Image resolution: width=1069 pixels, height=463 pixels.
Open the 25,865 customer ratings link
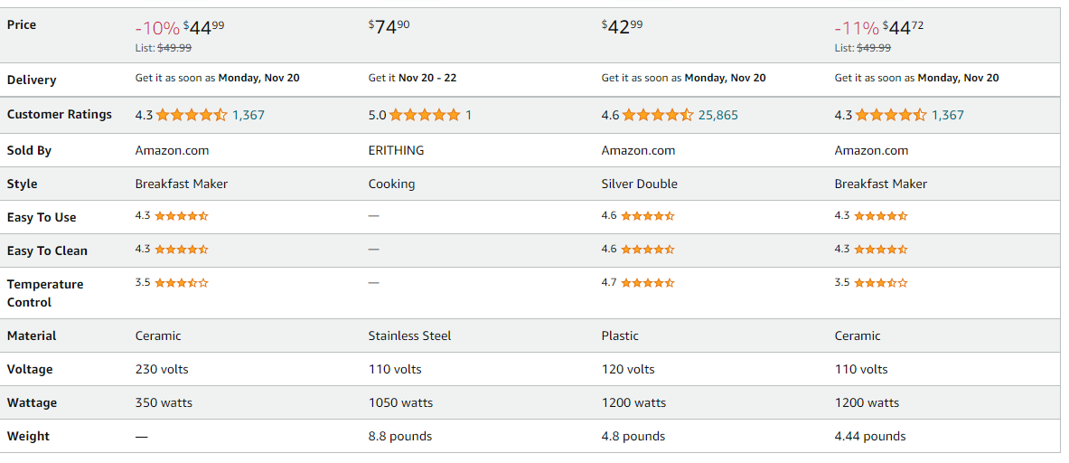tap(717, 115)
